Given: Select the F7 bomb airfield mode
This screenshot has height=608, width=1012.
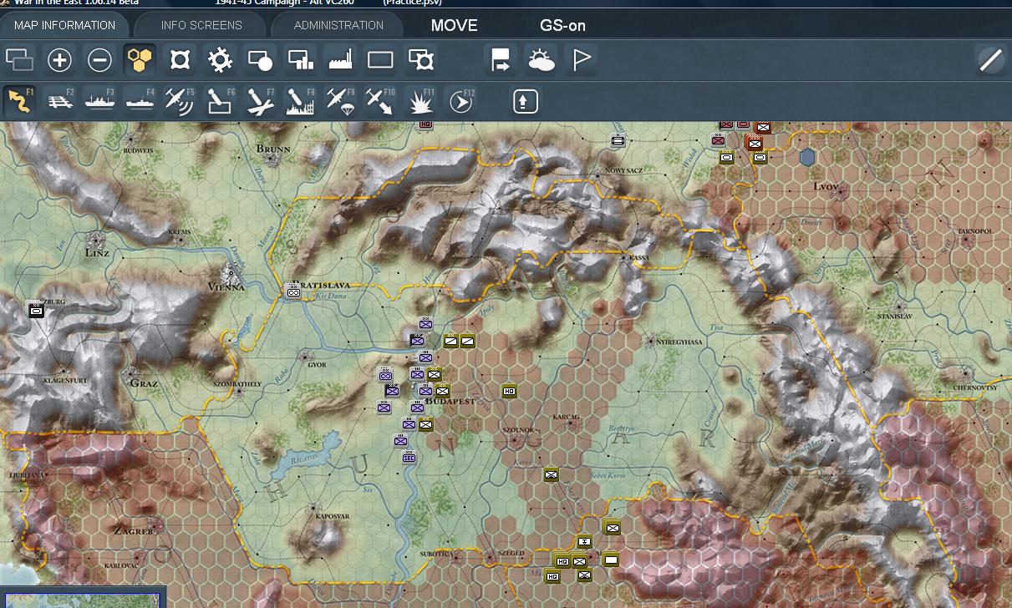Looking at the screenshot, I should coord(260,101).
